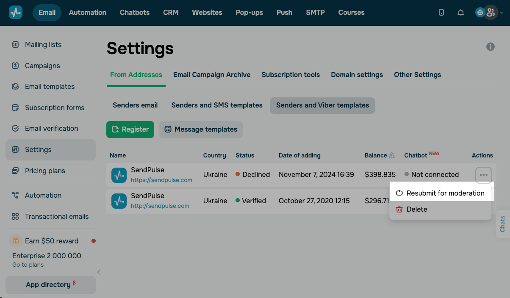Switch to the From Addresses tab

[x=136, y=75]
